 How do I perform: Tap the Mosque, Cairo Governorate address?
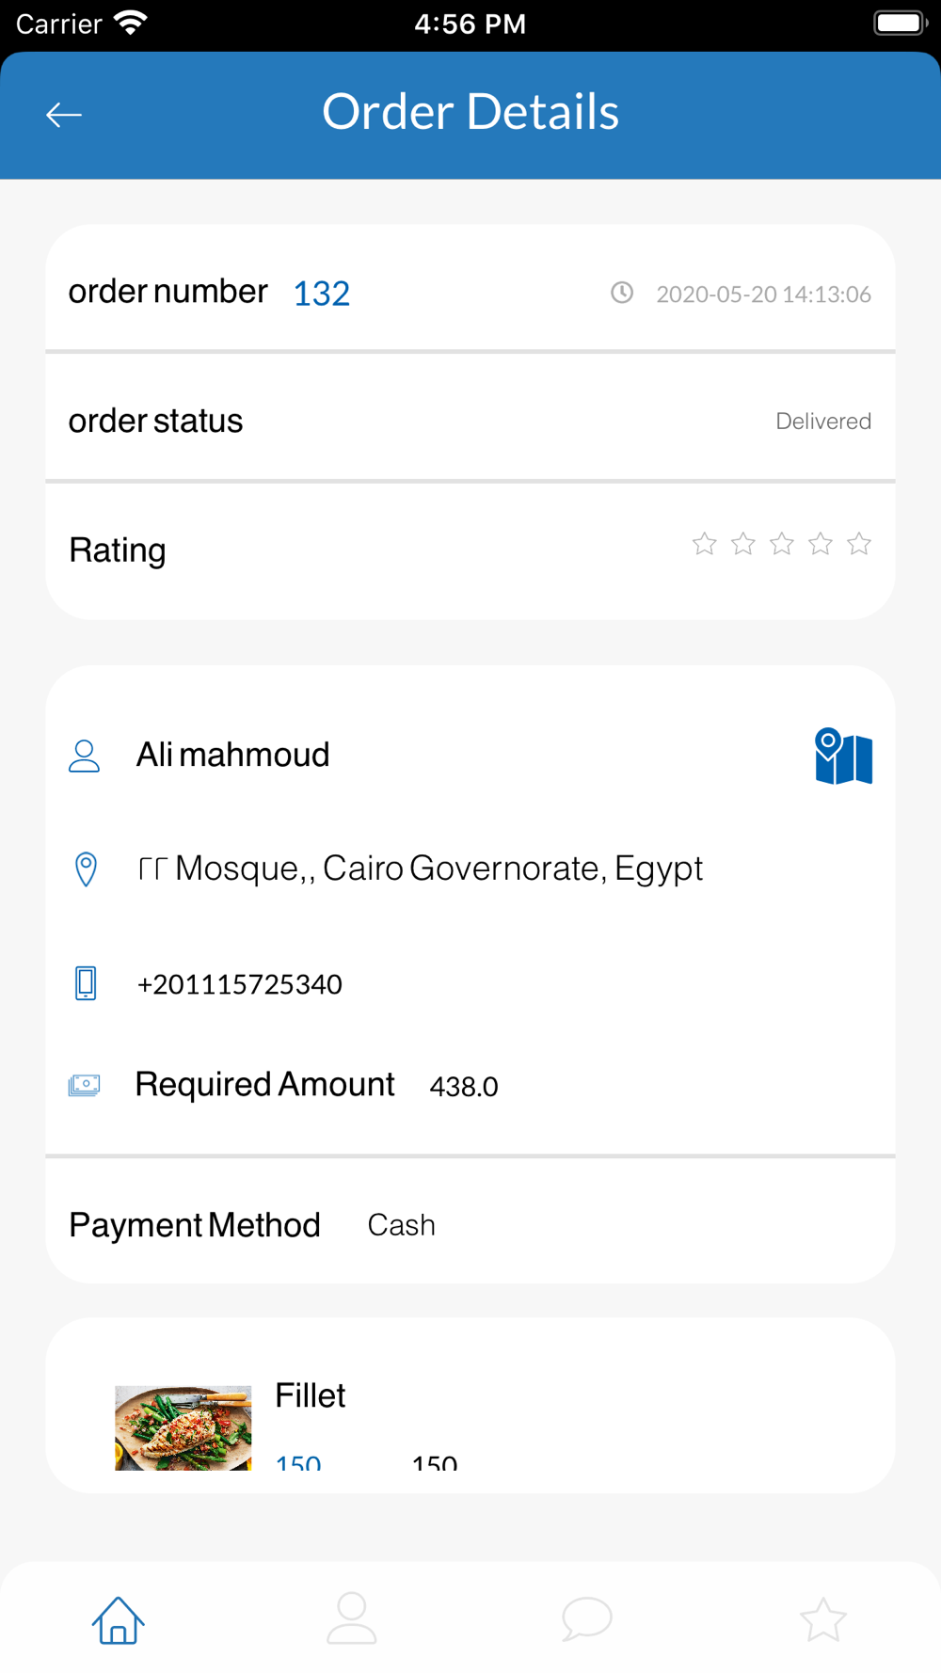tap(420, 868)
